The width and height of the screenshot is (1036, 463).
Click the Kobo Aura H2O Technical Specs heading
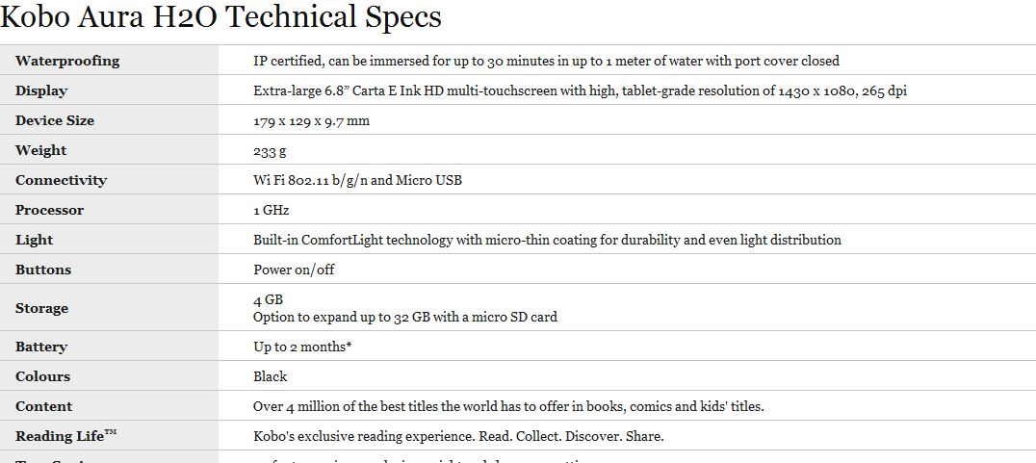click(x=221, y=17)
